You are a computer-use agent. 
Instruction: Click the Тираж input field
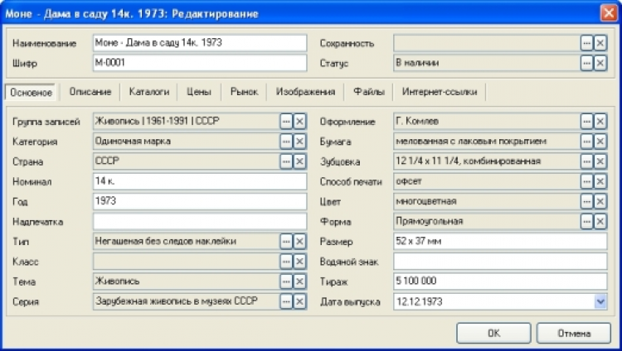tap(500, 281)
